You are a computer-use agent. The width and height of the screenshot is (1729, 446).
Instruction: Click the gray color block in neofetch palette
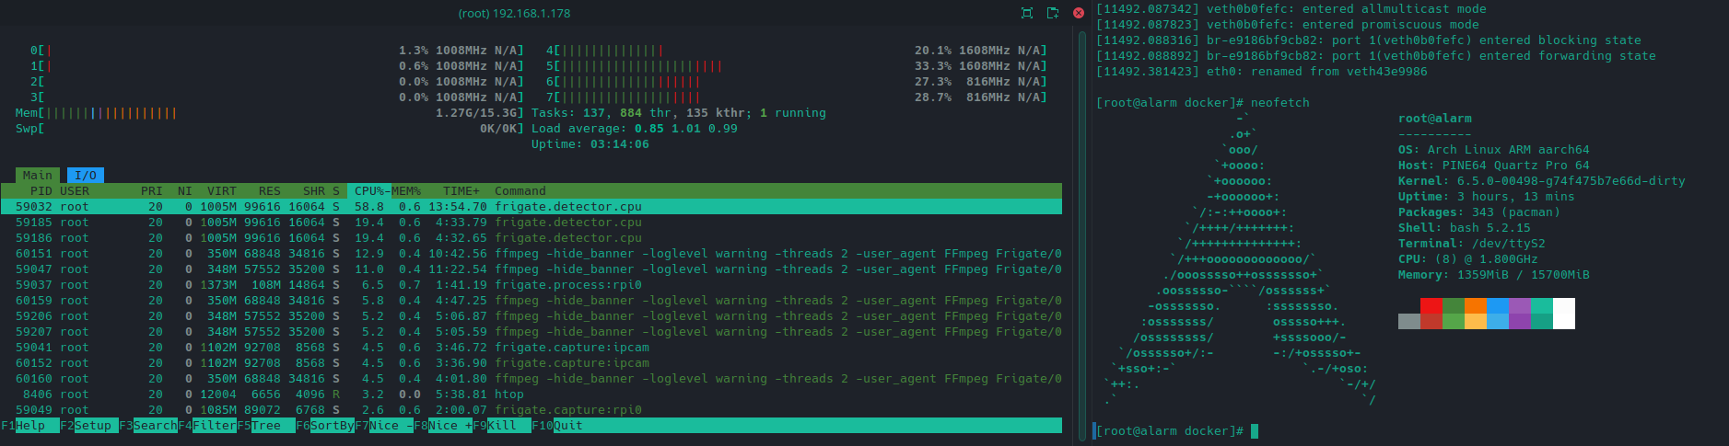[1409, 322]
